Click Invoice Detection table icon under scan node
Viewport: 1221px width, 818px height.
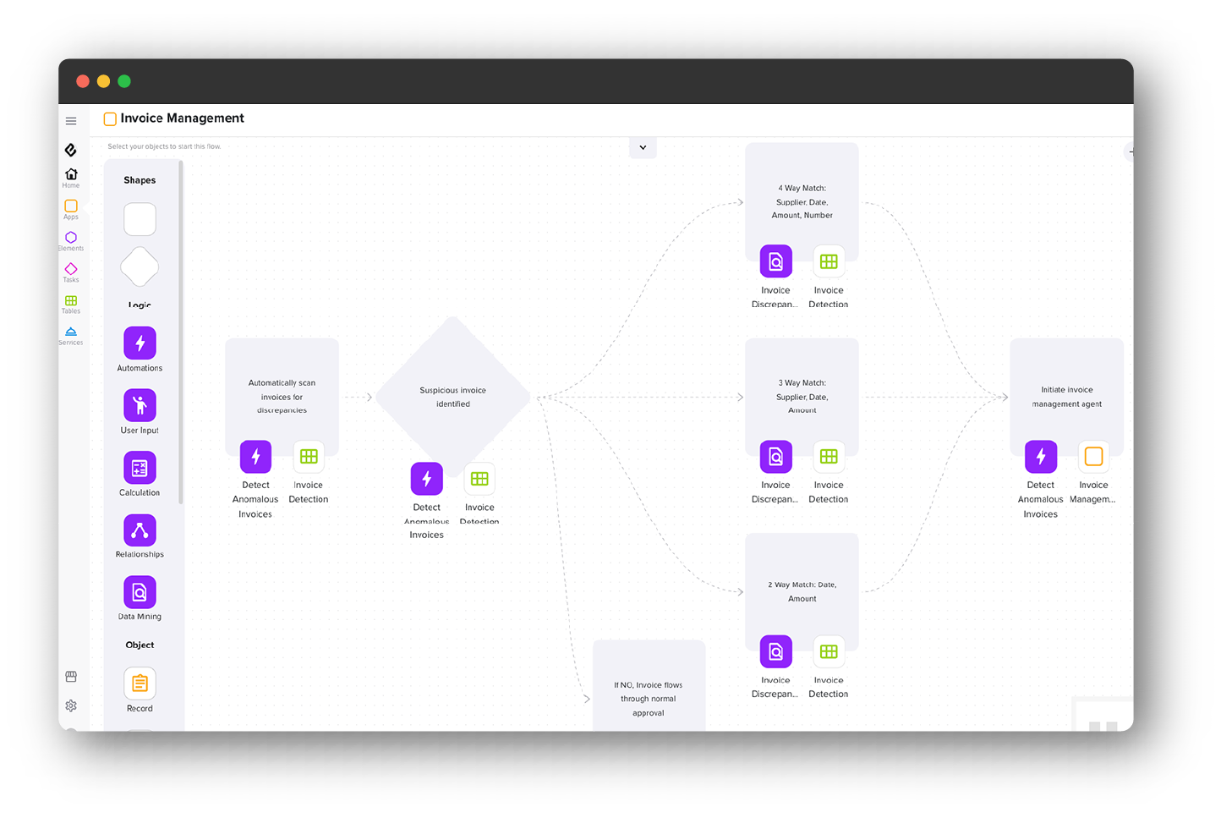[x=309, y=457]
